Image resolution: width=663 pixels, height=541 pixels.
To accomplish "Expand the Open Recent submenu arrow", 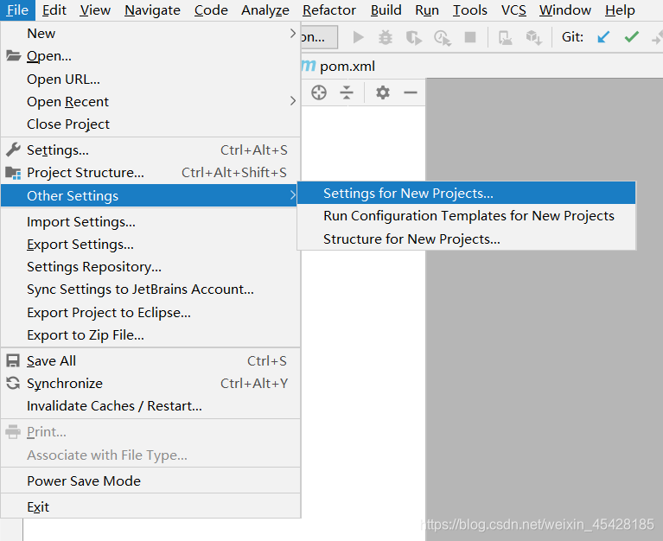I will click(292, 101).
